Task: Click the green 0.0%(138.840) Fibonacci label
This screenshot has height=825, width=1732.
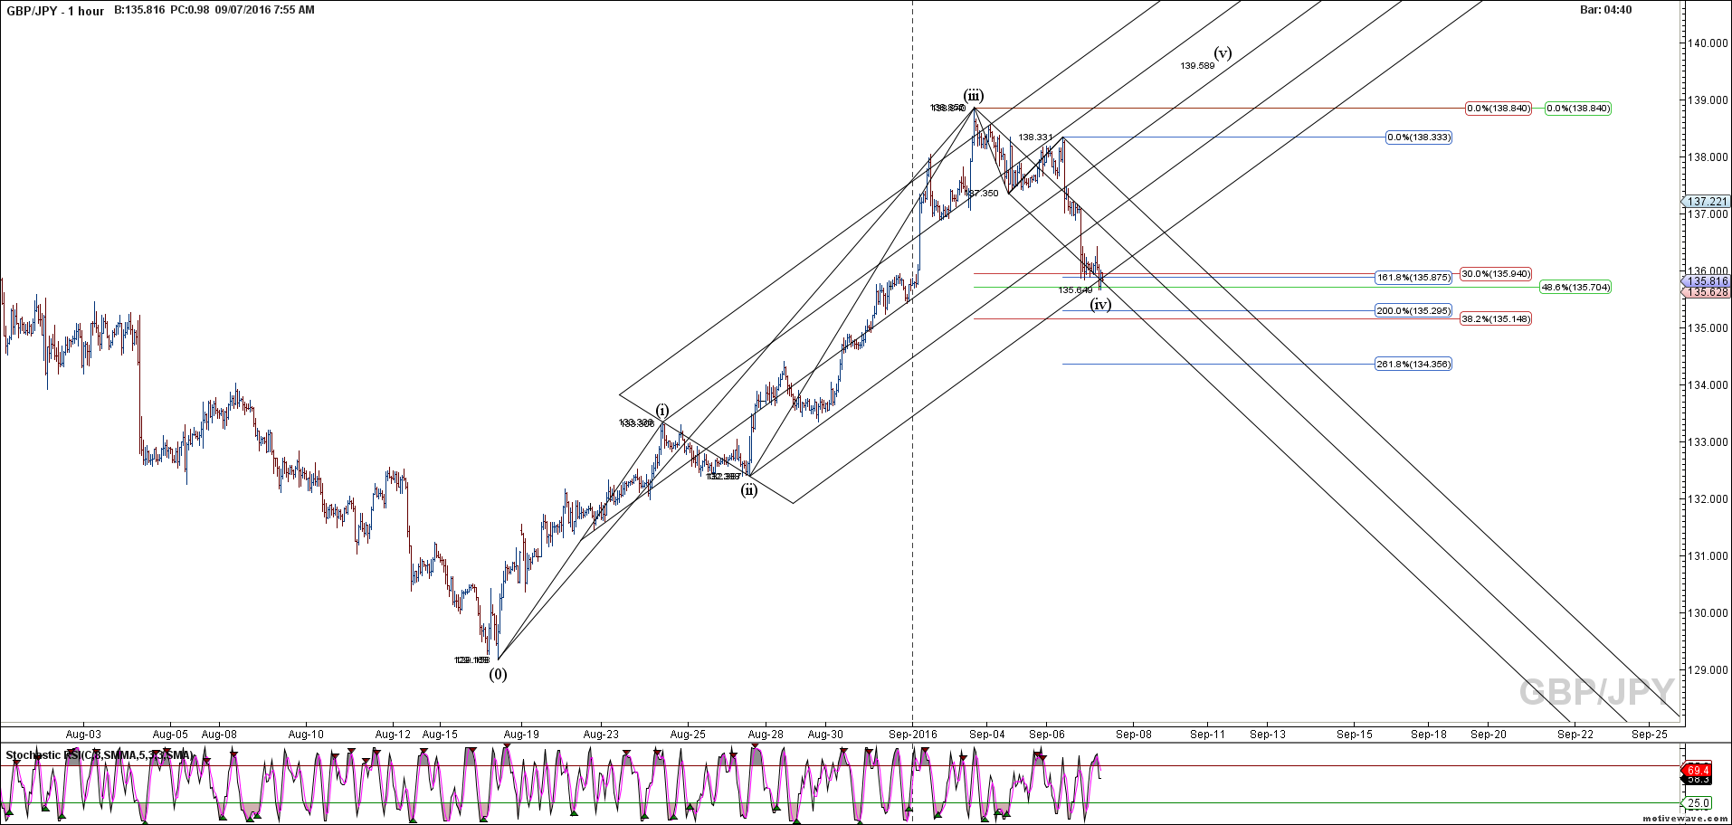Action: click(1578, 109)
